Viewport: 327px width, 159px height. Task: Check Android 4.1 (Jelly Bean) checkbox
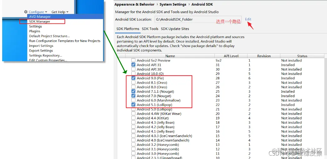point(134,132)
